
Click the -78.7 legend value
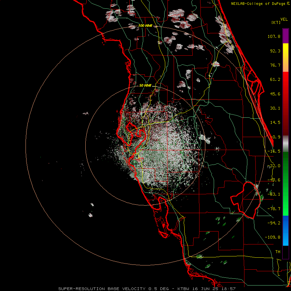[x=274, y=209]
